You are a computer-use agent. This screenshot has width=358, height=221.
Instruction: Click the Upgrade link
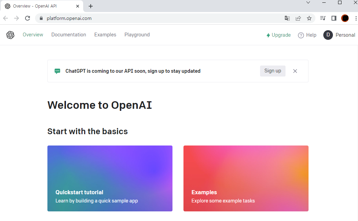pyautogui.click(x=279, y=35)
